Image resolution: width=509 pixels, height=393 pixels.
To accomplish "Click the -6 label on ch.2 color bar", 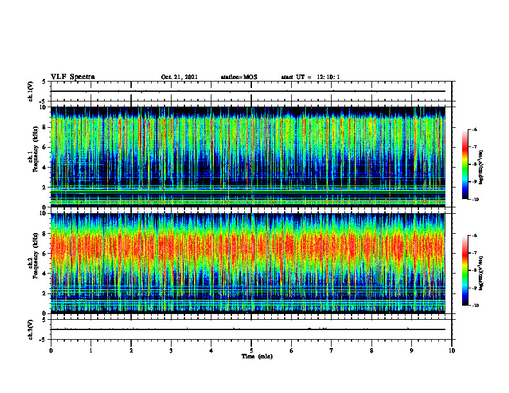I will [474, 236].
